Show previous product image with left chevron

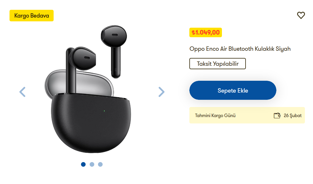22,92
